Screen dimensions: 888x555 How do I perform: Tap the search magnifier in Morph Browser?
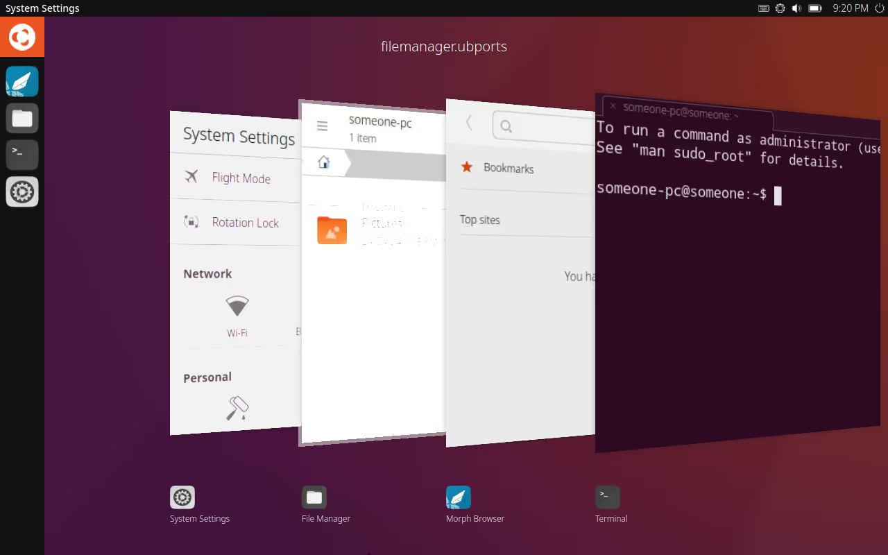pyautogui.click(x=506, y=126)
